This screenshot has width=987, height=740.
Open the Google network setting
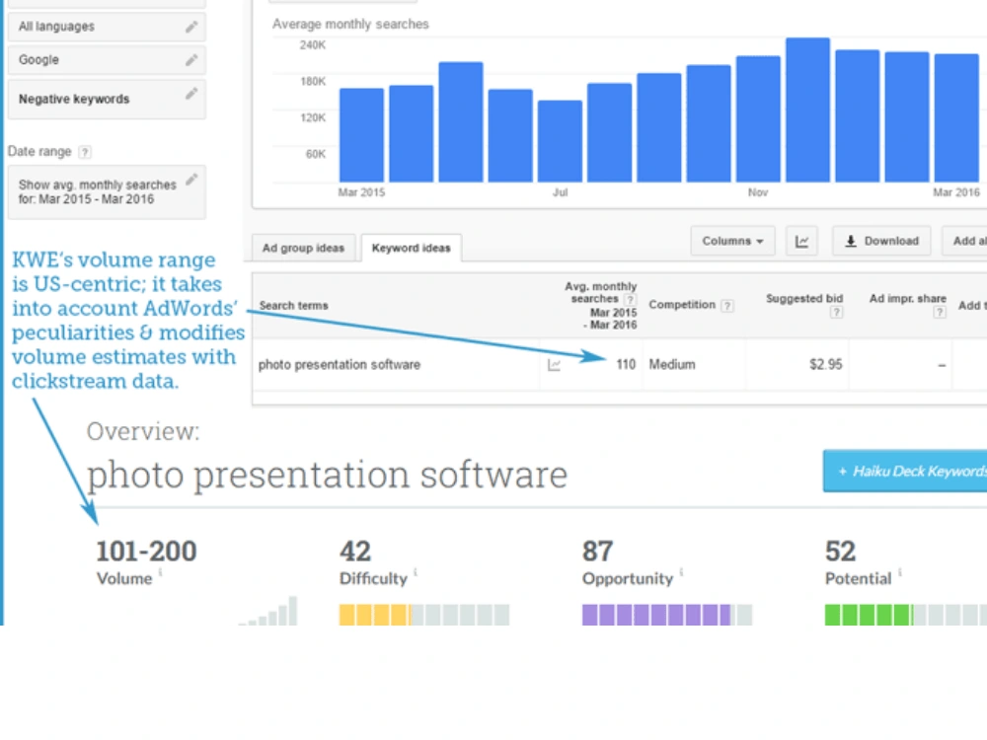(107, 60)
